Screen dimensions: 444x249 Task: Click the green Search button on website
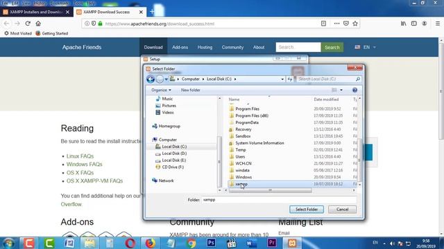coord(332,47)
